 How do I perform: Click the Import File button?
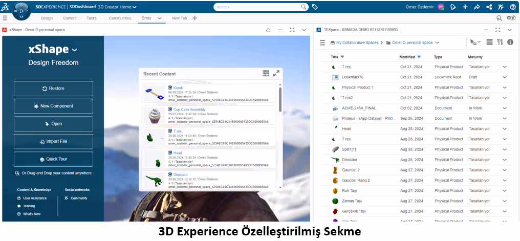pos(53,141)
